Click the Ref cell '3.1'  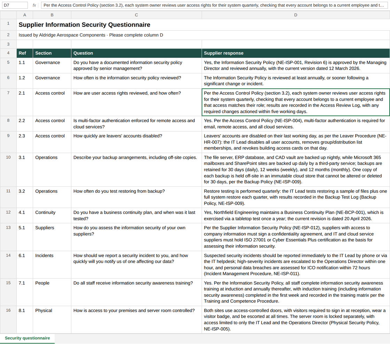(x=25, y=170)
